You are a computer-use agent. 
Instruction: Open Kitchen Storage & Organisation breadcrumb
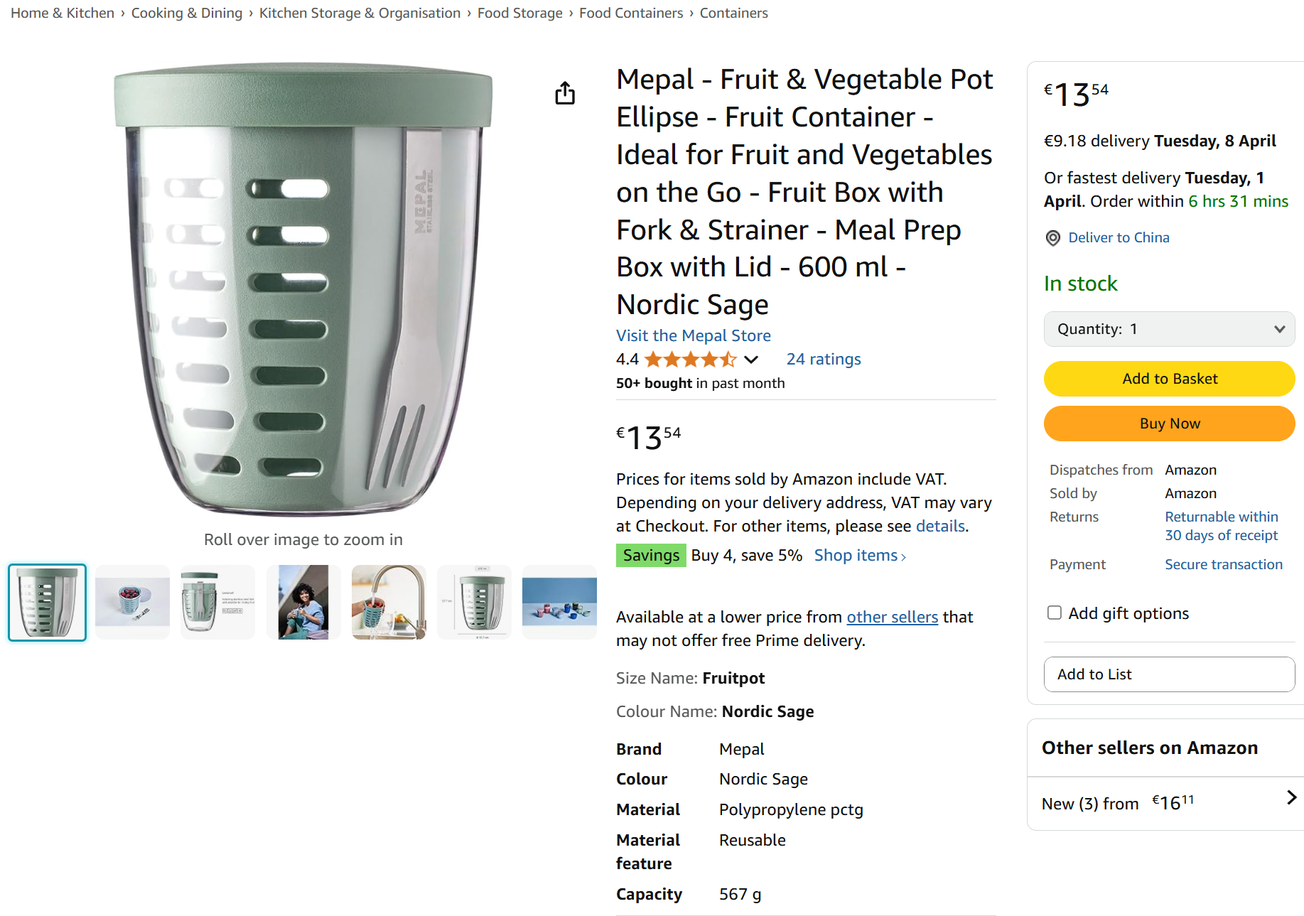click(x=360, y=13)
